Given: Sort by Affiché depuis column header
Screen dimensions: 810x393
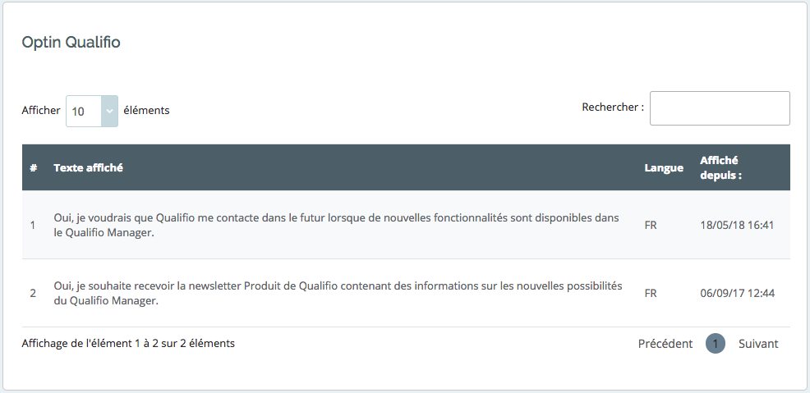Looking at the screenshot, I should pos(720,167).
